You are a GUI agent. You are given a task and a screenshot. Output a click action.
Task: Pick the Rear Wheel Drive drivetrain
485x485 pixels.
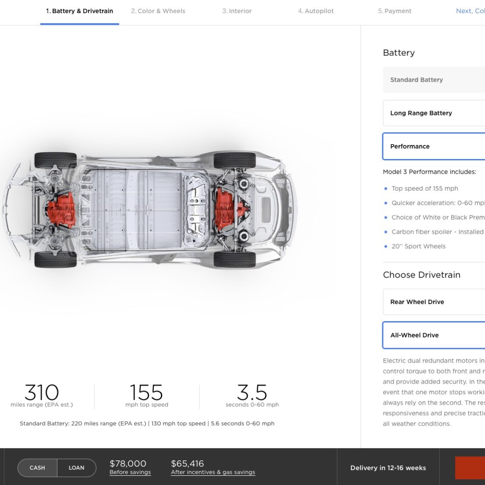434,302
